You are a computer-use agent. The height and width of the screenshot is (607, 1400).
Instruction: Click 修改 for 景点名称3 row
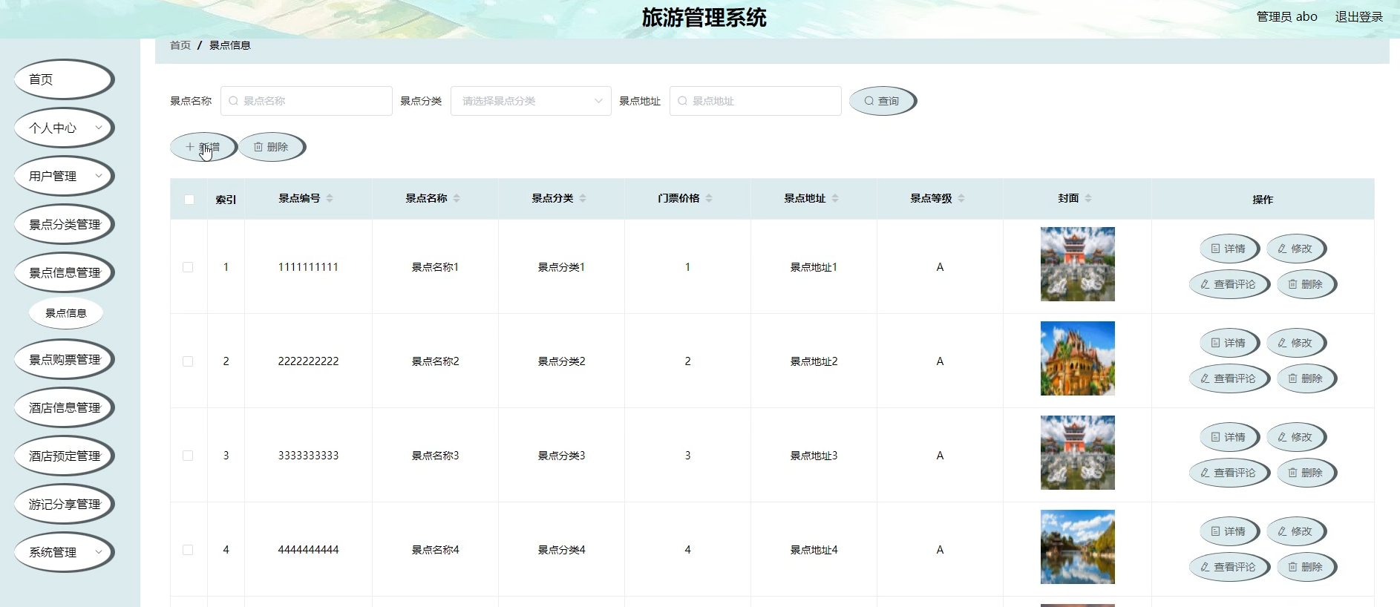coord(1295,437)
